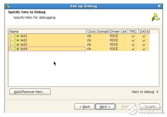The height and width of the screenshot is (117, 167).
Task: Click the Driver Cell column header
Action: [118, 32]
